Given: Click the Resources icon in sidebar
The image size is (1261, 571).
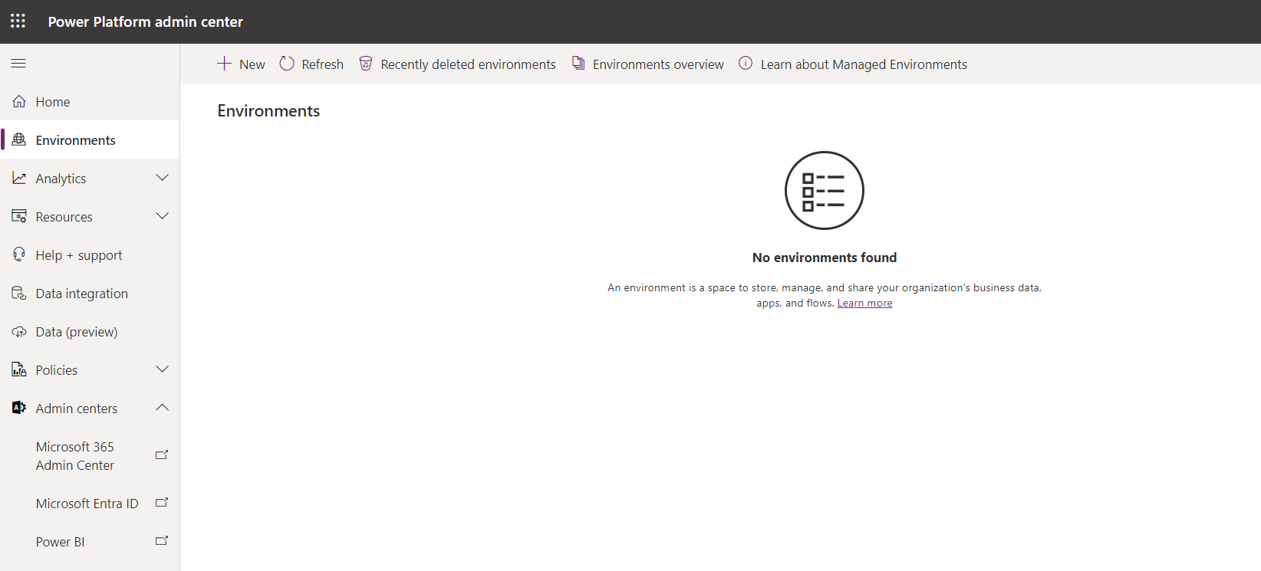Looking at the screenshot, I should 19,216.
